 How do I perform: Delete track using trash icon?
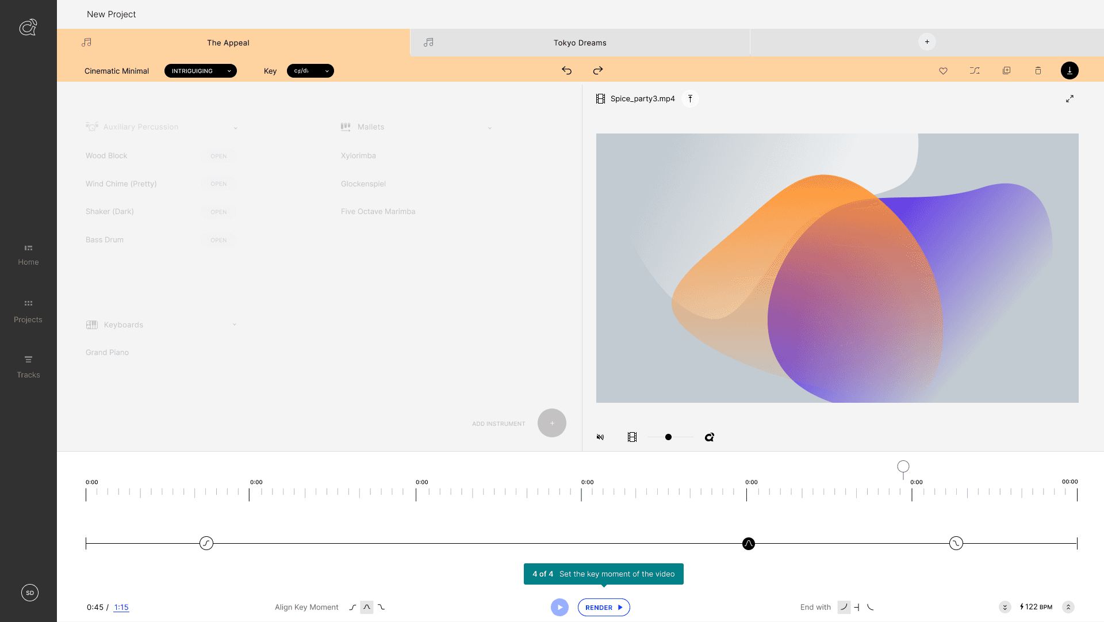tap(1038, 71)
